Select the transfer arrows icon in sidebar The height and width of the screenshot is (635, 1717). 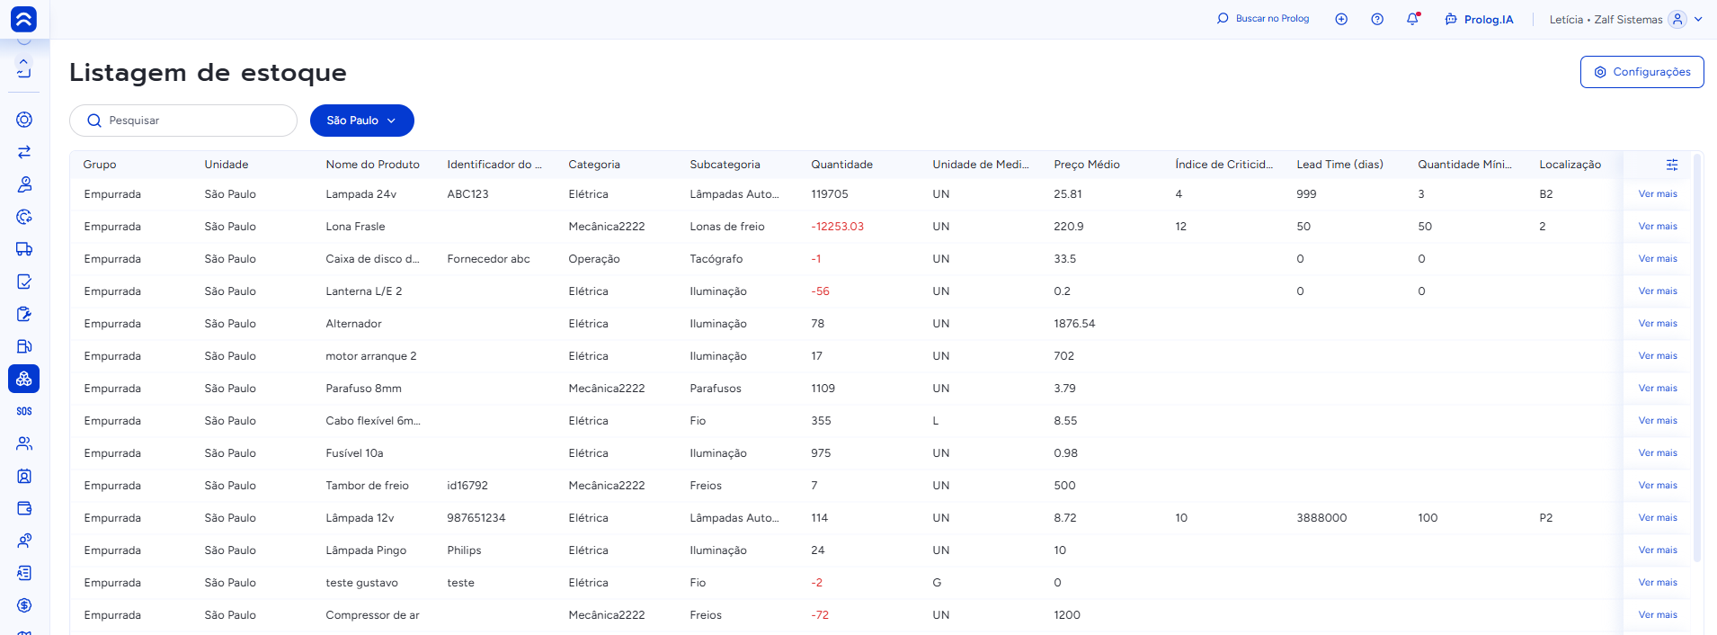pyautogui.click(x=24, y=152)
